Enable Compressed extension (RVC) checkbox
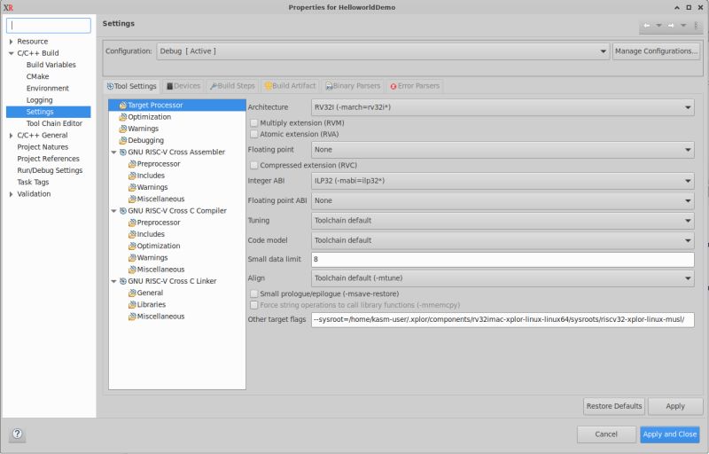709x454 pixels. (254, 166)
